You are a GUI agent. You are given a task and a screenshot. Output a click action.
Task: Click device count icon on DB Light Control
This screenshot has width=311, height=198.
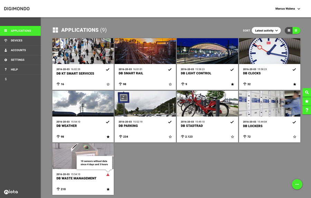[183, 84]
